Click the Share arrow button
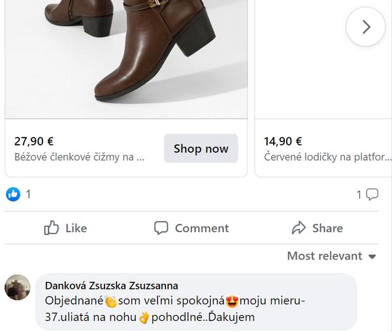The image size is (392, 332). pyautogui.click(x=317, y=228)
